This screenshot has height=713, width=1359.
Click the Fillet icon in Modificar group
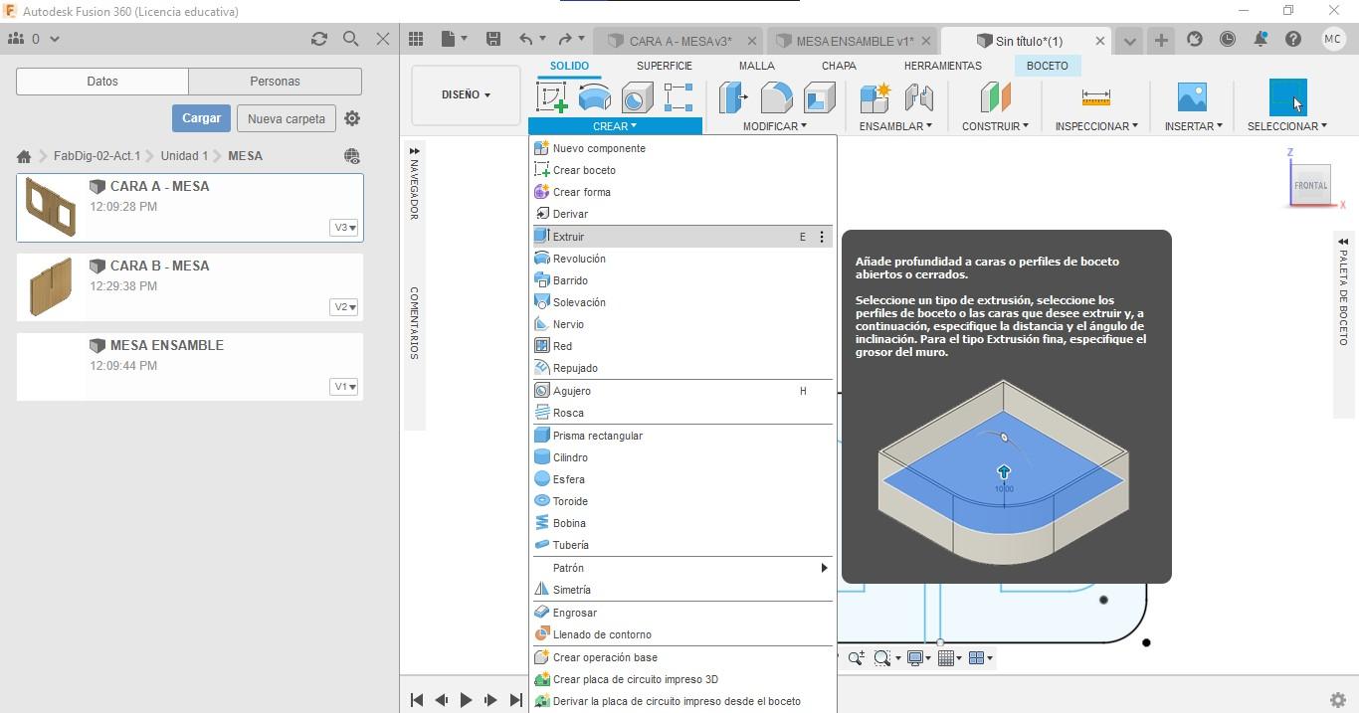pyautogui.click(x=776, y=97)
